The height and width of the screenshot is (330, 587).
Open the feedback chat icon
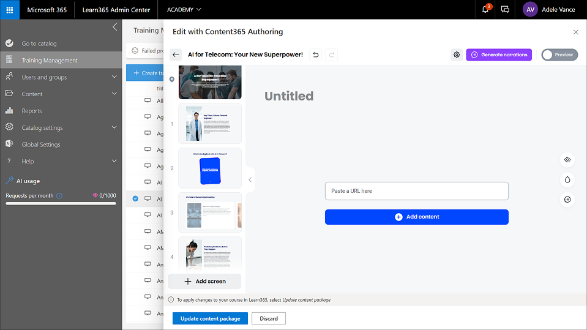pyautogui.click(x=505, y=10)
